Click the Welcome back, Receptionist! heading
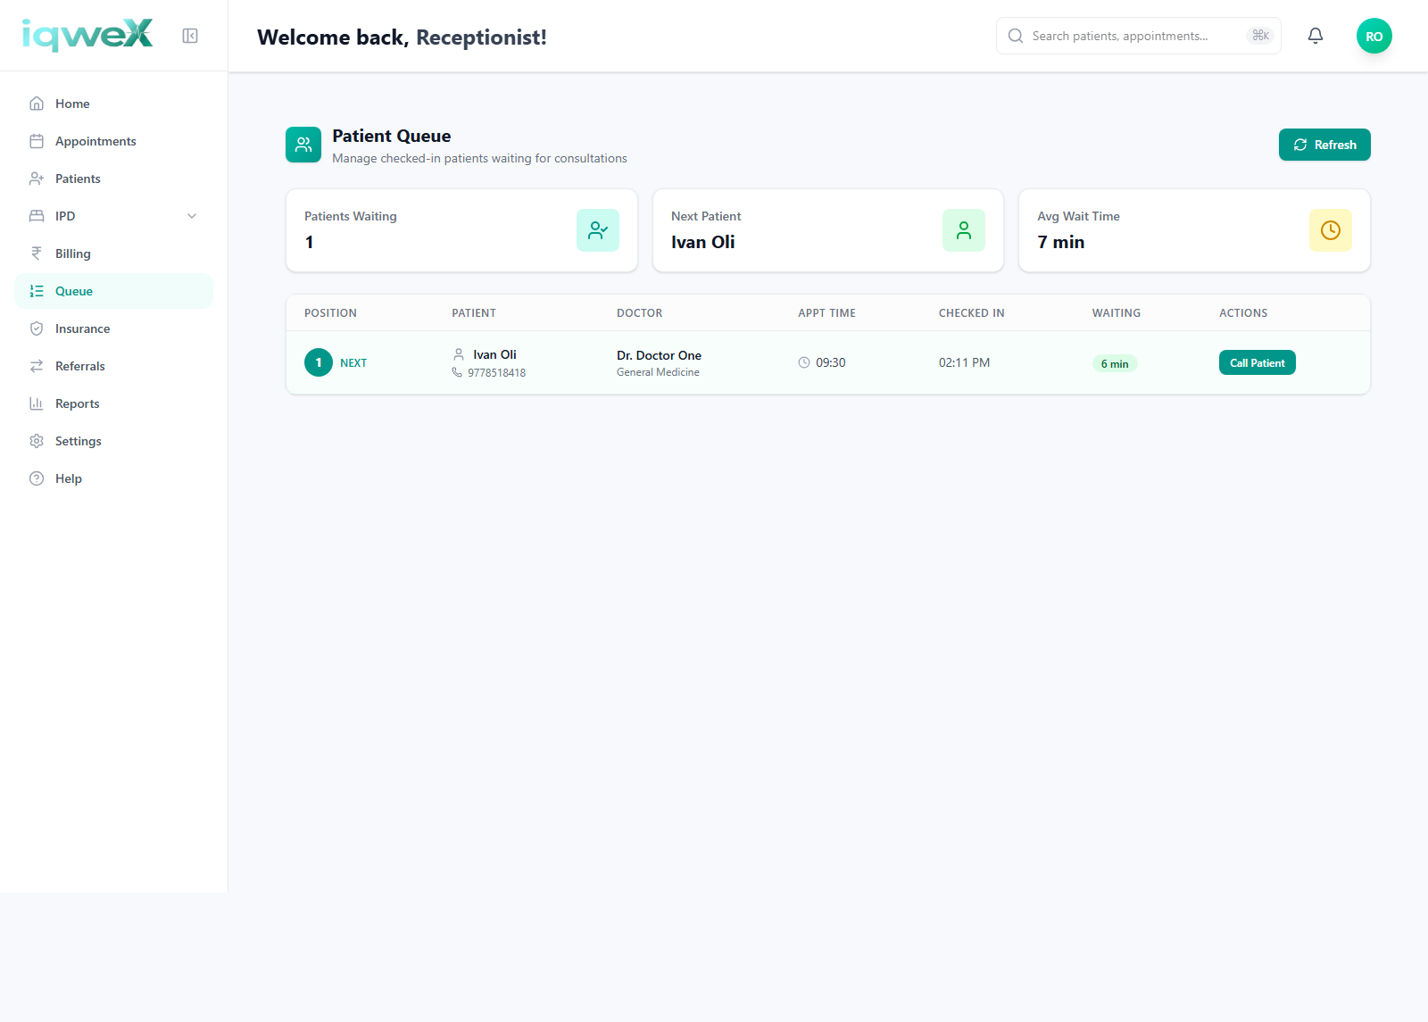 point(402,37)
